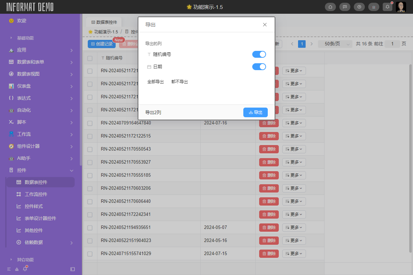Click the alert triangle icon in the sidebar footer
The height and width of the screenshot is (275, 413).
(16, 269)
